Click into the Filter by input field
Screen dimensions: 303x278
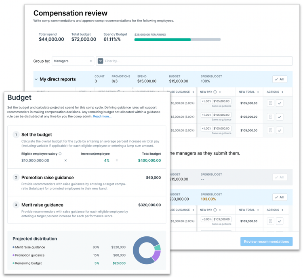pos(194,61)
